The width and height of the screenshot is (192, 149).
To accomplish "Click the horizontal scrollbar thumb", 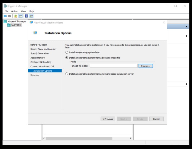I will click(79, 138).
